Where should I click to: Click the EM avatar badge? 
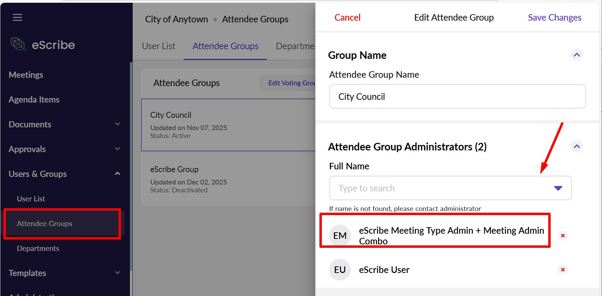[x=340, y=236]
